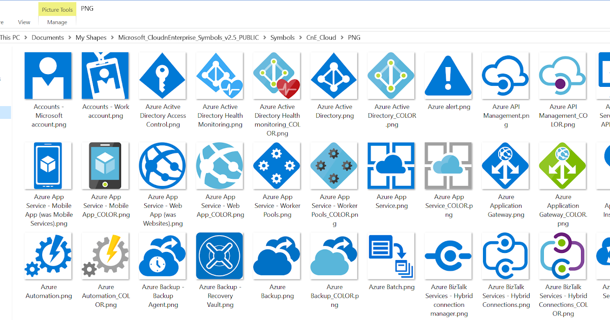Click the 'Azure Application Gateway.png' file name label
This screenshot has height=320, width=610.
pos(506,206)
